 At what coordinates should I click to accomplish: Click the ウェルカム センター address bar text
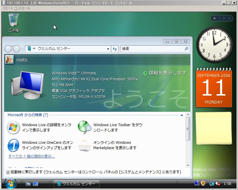pos(54,49)
